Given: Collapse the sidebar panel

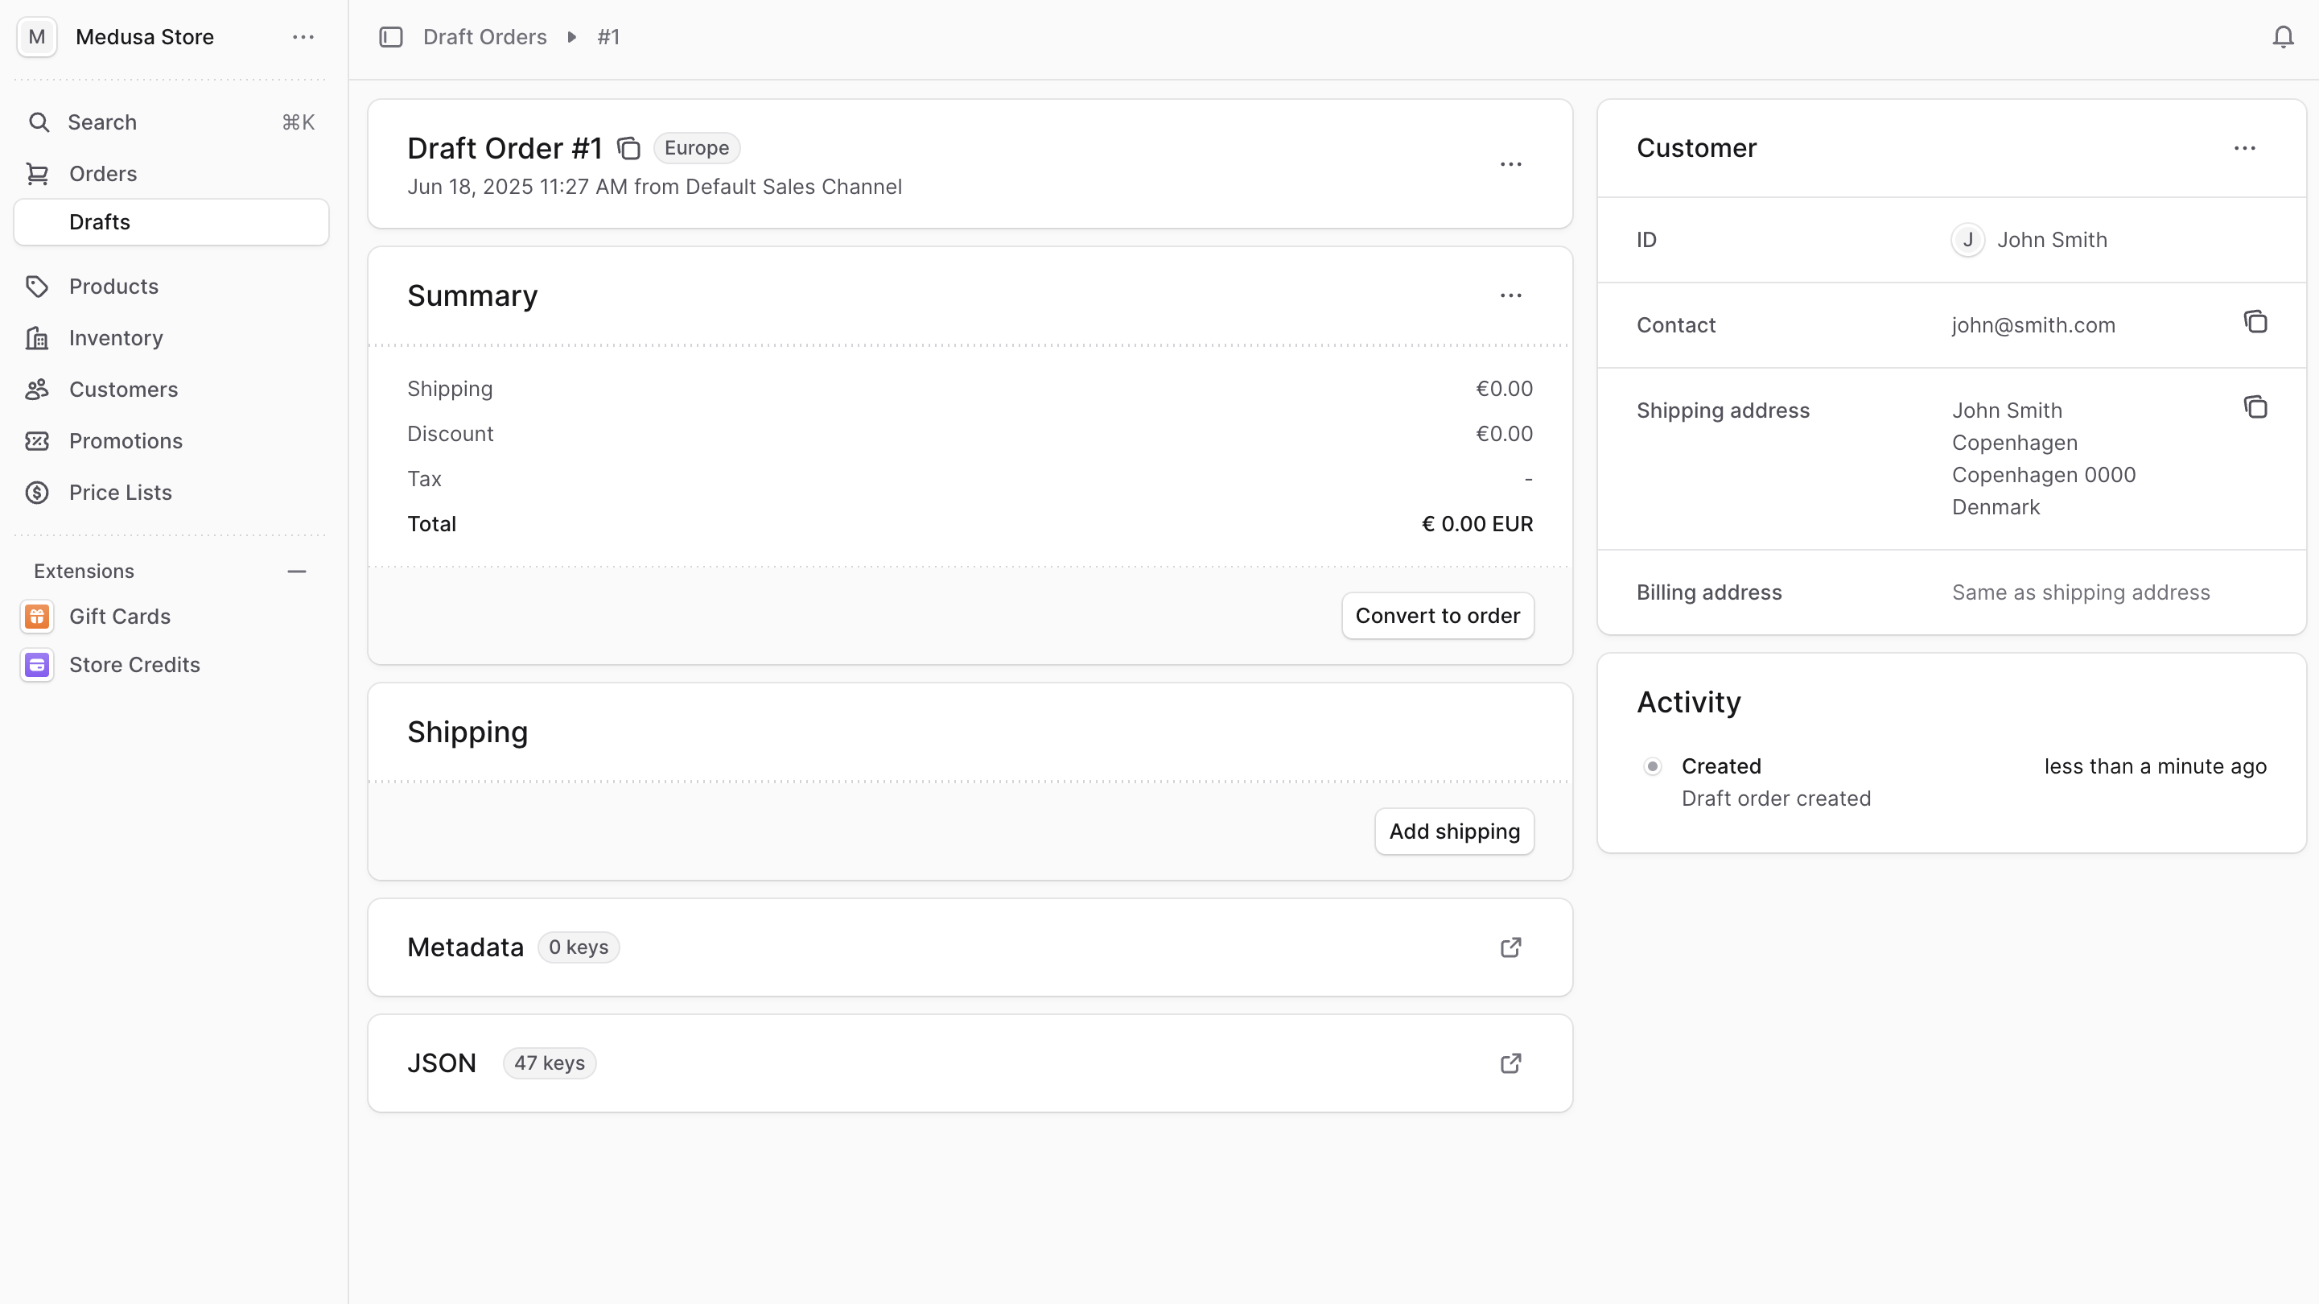Looking at the screenshot, I should pyautogui.click(x=391, y=37).
